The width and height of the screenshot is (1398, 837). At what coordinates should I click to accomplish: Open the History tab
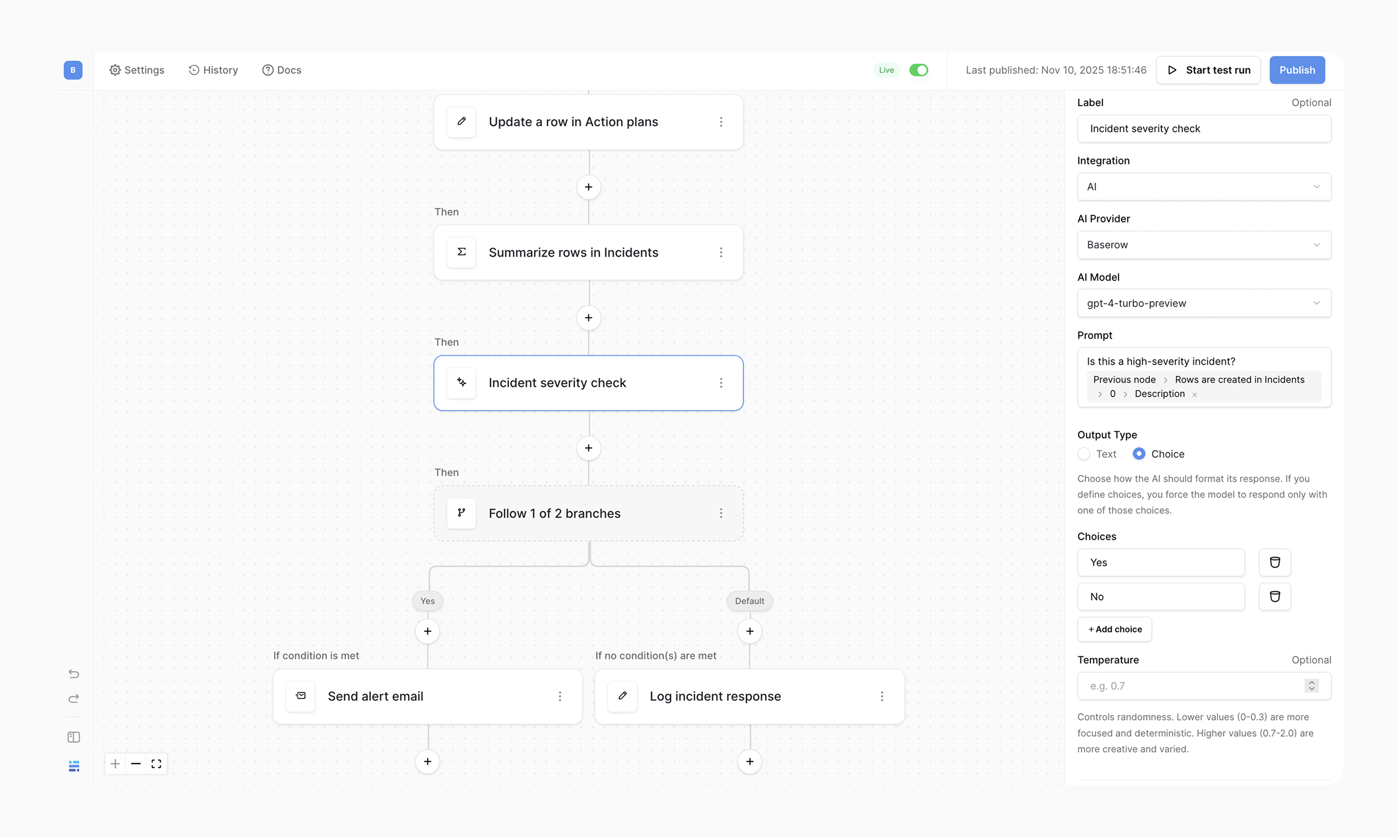point(213,70)
